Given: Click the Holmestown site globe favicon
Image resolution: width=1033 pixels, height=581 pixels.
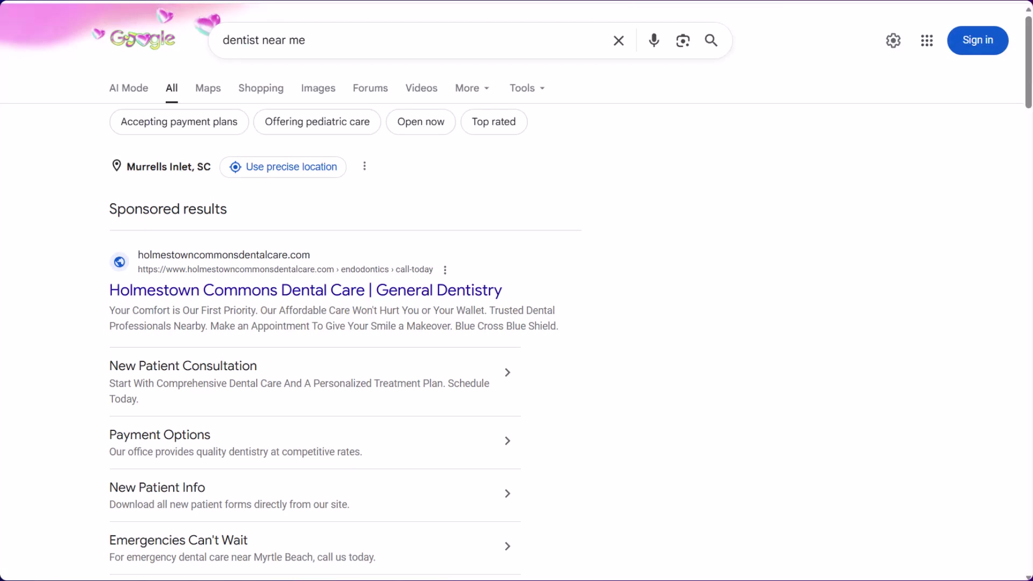Looking at the screenshot, I should 119,262.
